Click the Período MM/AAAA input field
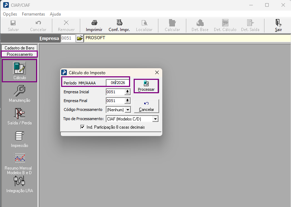The width and height of the screenshot is (291, 207). [x=118, y=83]
